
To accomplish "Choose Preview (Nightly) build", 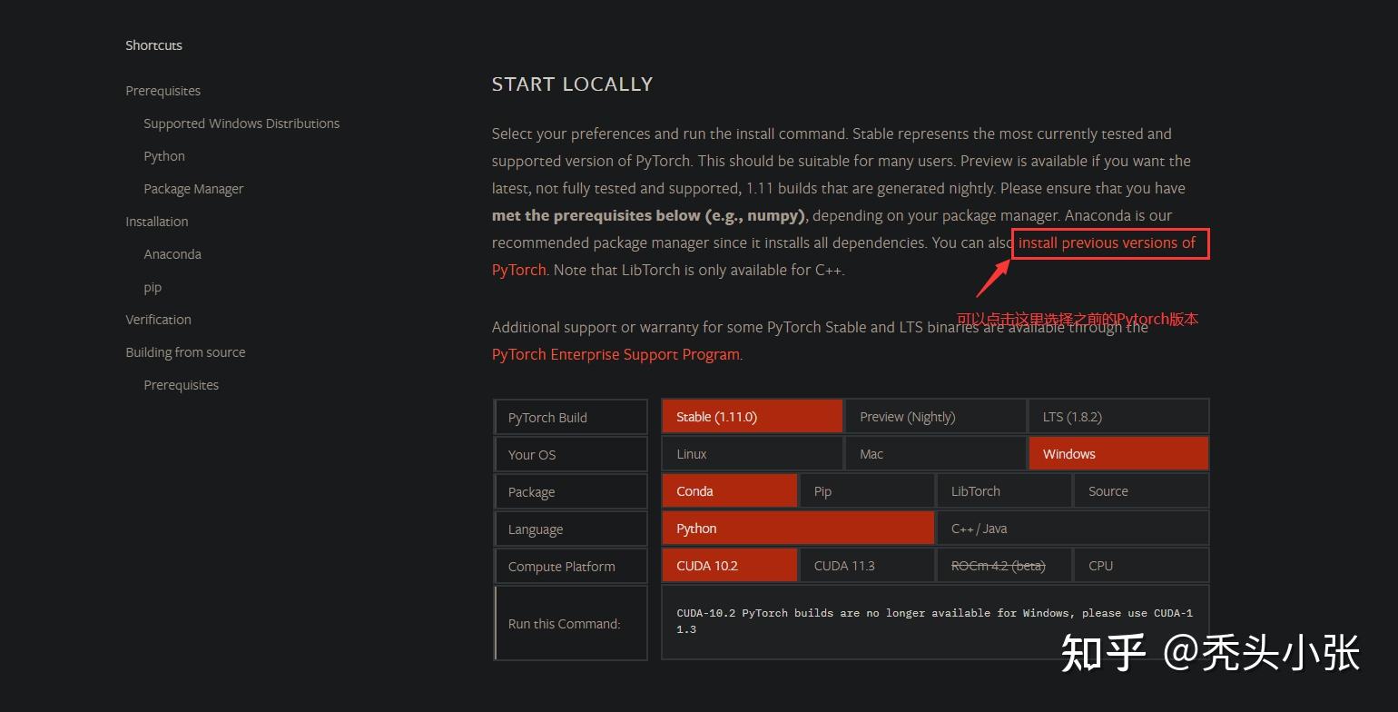I will coord(935,416).
